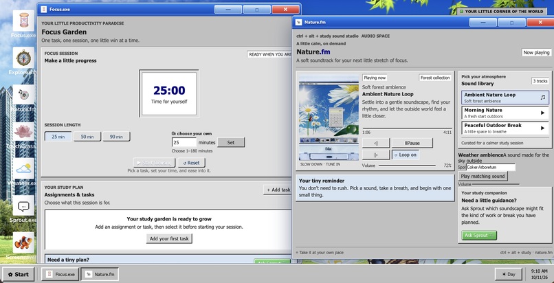The image size is (554, 283).
Task: Click the Spot input with Coker Arboretum
Action: 491,168
